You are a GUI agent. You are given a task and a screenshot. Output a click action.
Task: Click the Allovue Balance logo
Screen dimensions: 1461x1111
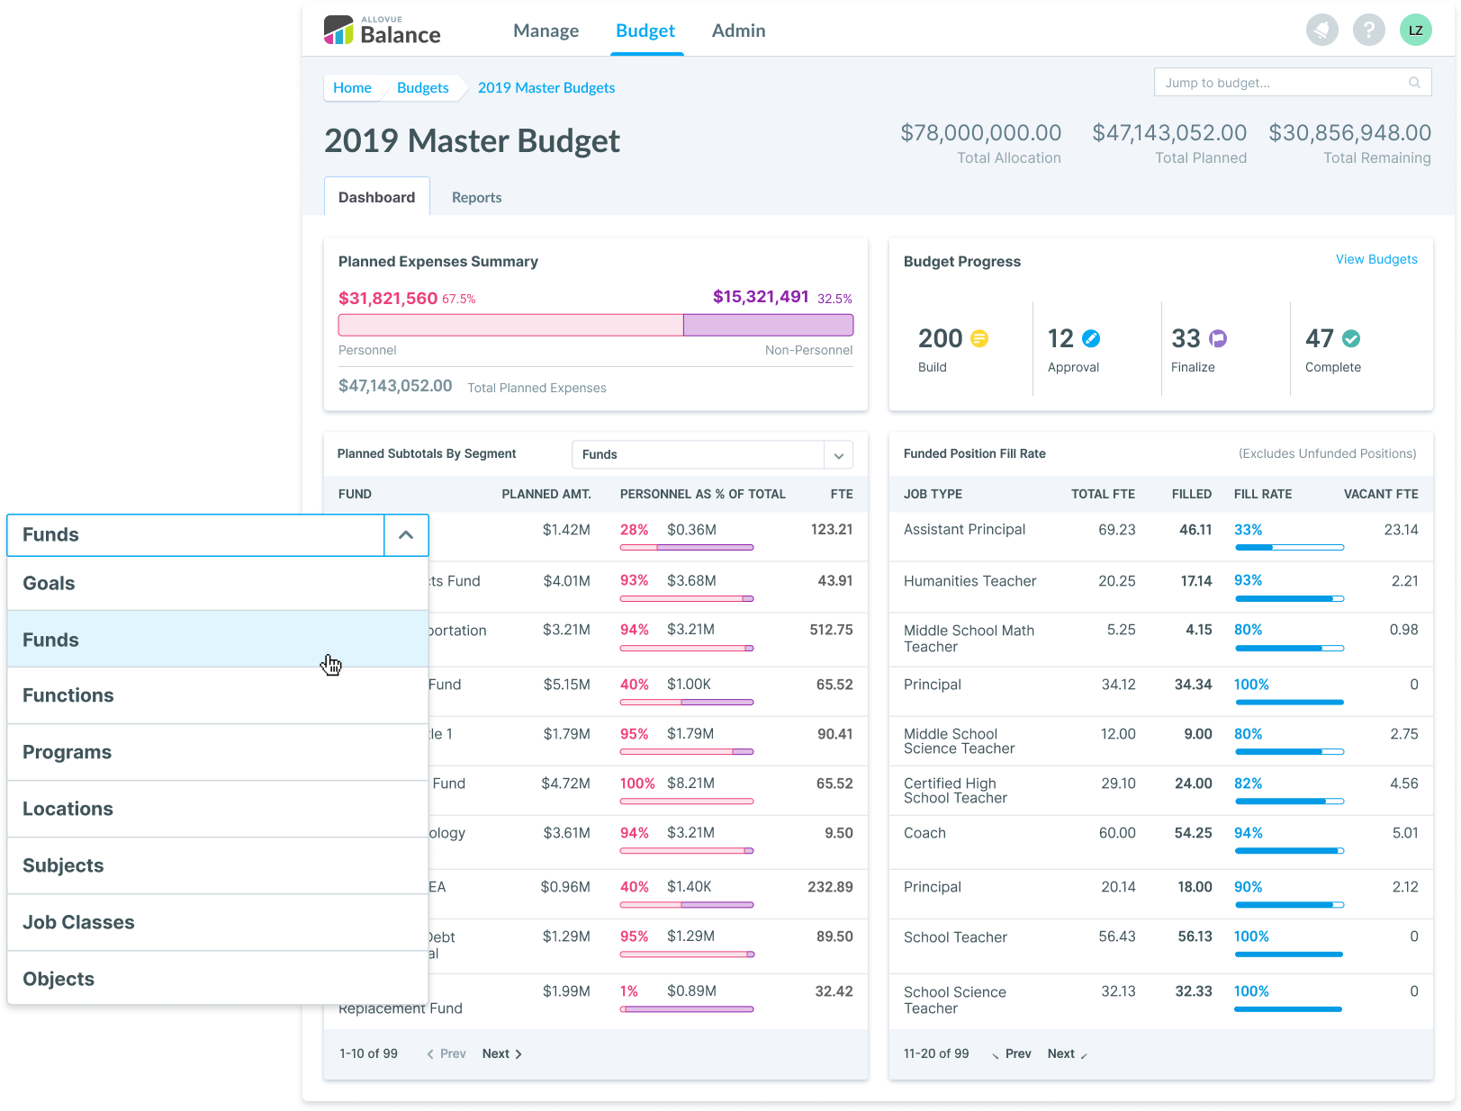click(383, 31)
